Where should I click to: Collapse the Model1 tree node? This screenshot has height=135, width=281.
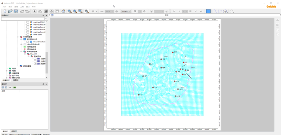[x=25, y=54]
